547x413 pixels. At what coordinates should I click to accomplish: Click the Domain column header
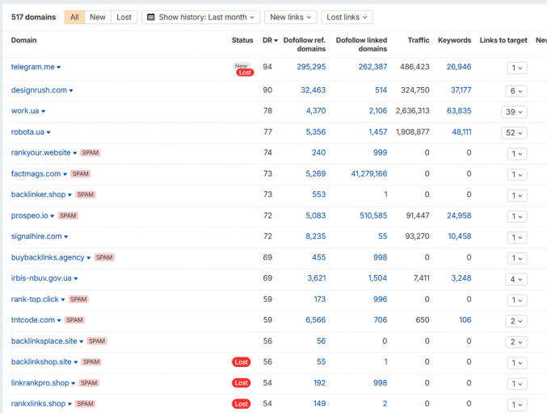[x=23, y=40]
